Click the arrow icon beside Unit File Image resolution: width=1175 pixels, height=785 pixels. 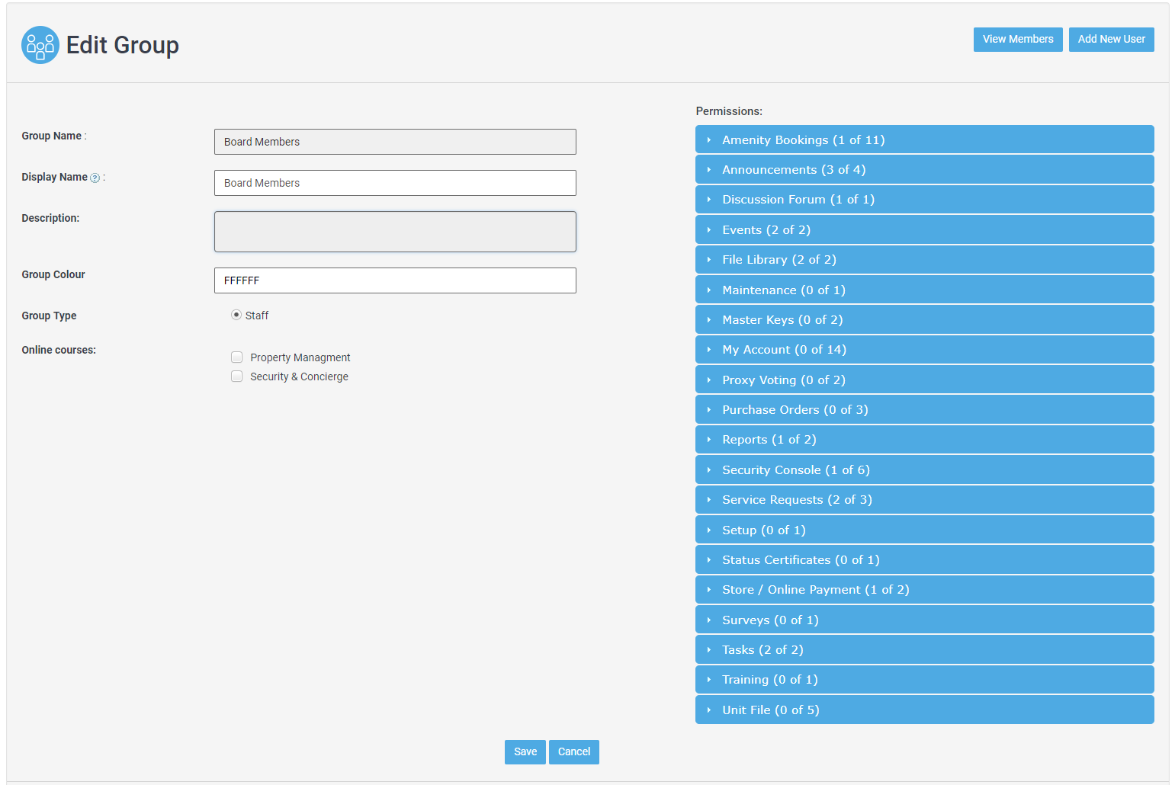[709, 710]
